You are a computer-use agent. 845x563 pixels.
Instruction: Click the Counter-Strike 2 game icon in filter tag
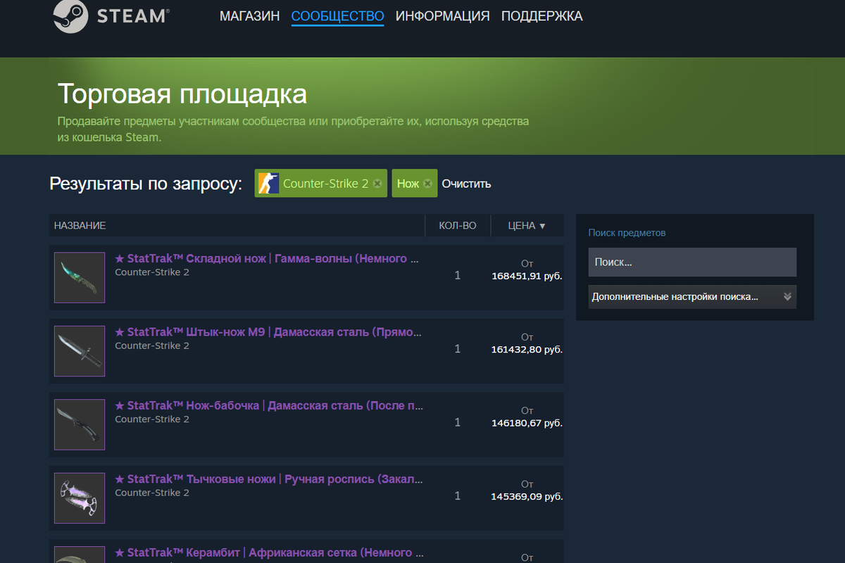(x=268, y=182)
